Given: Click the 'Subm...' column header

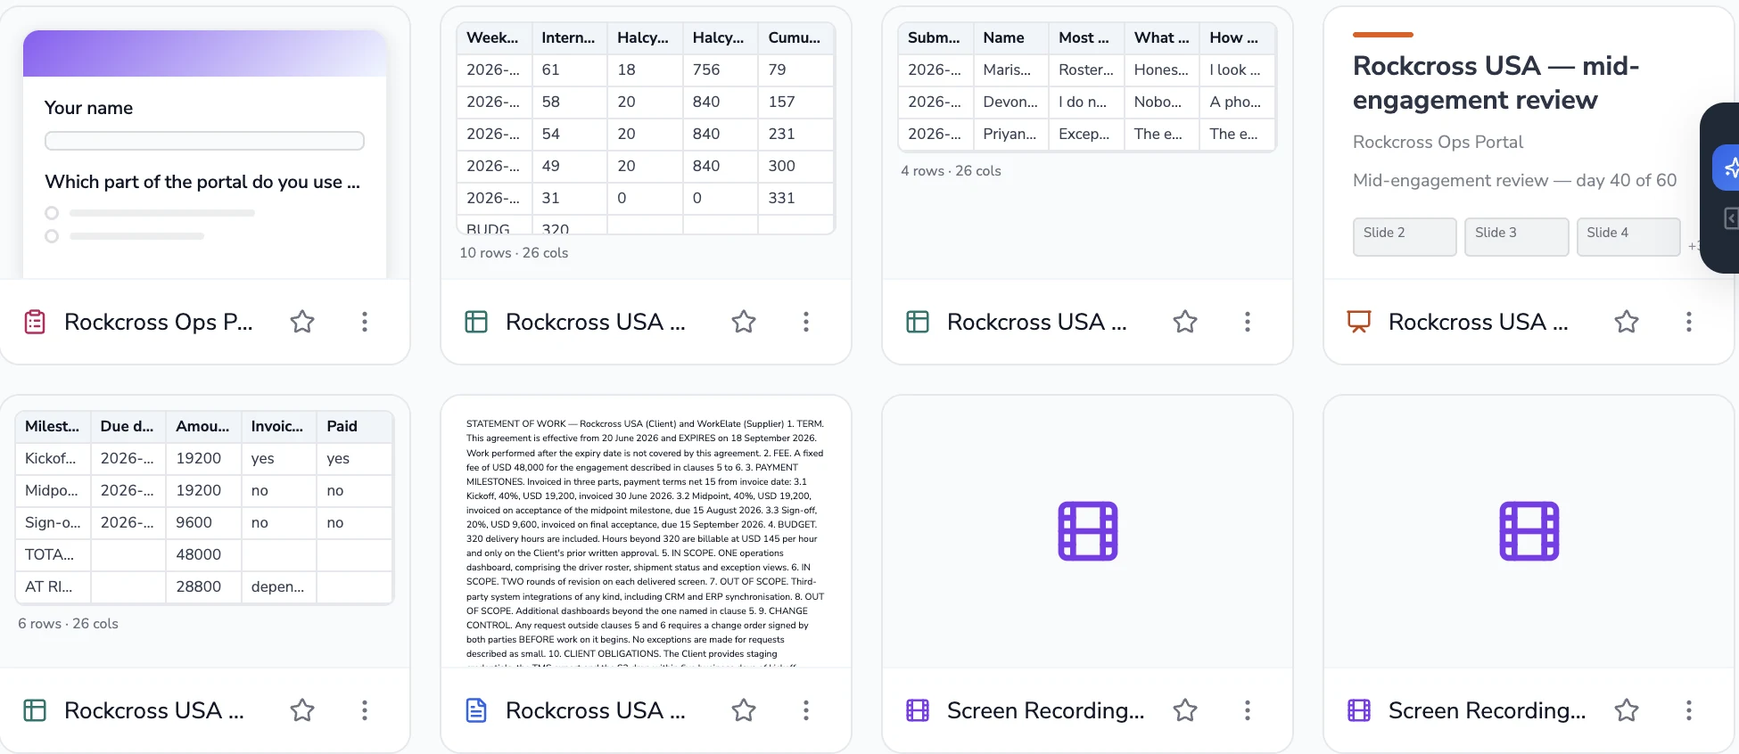Looking at the screenshot, I should (x=935, y=37).
